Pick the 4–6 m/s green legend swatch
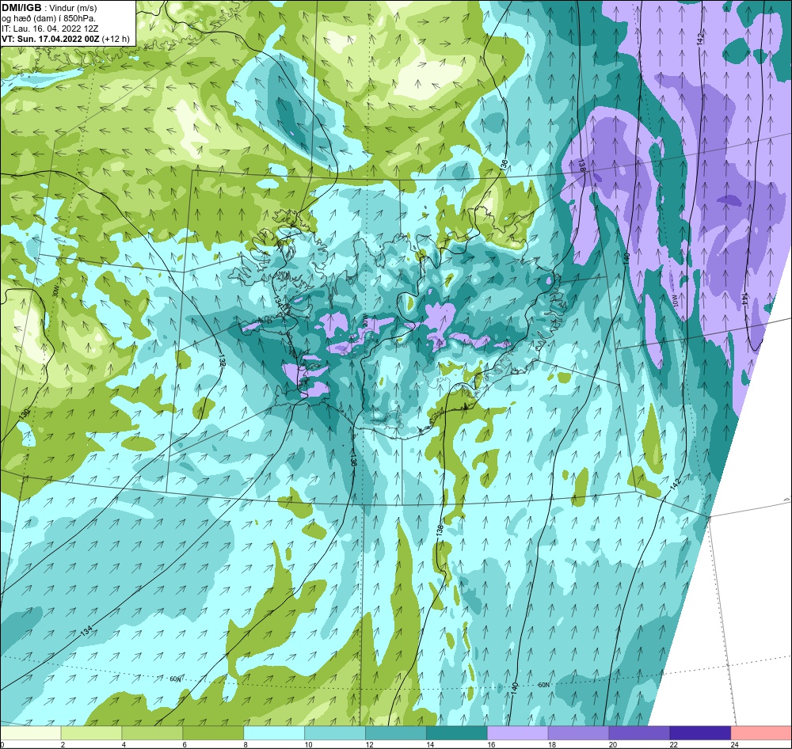792x749 pixels. (x=152, y=733)
